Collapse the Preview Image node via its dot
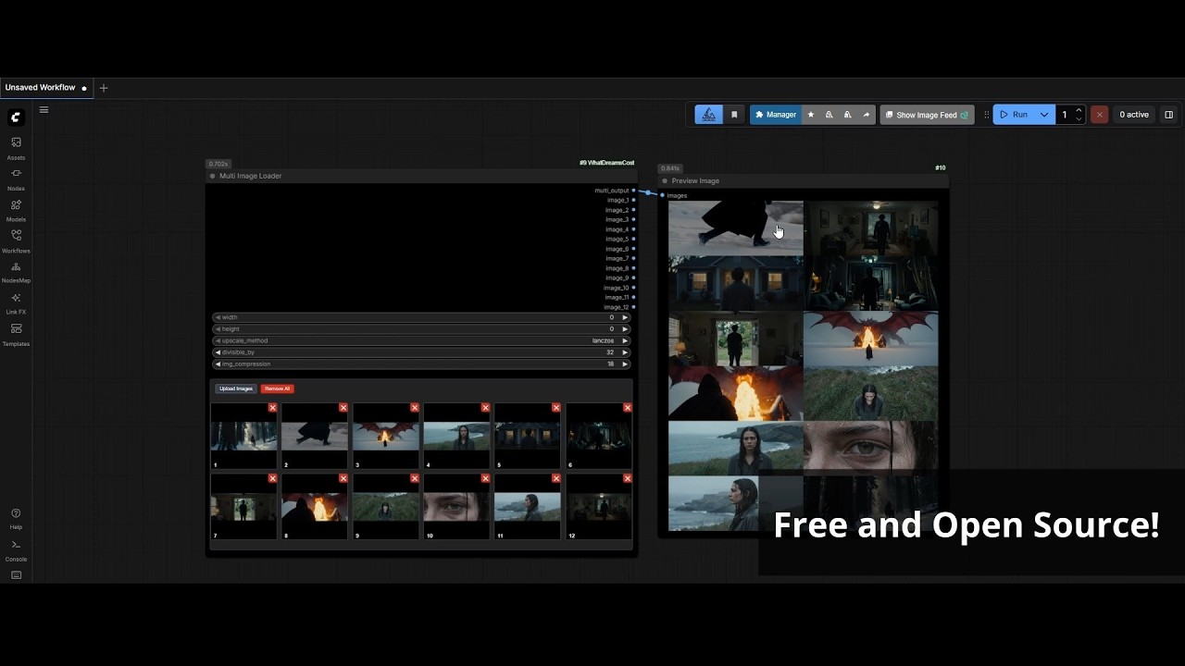 click(x=665, y=181)
